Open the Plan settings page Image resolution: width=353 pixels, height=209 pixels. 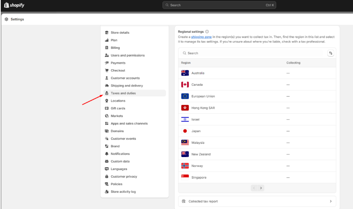click(x=135, y=40)
